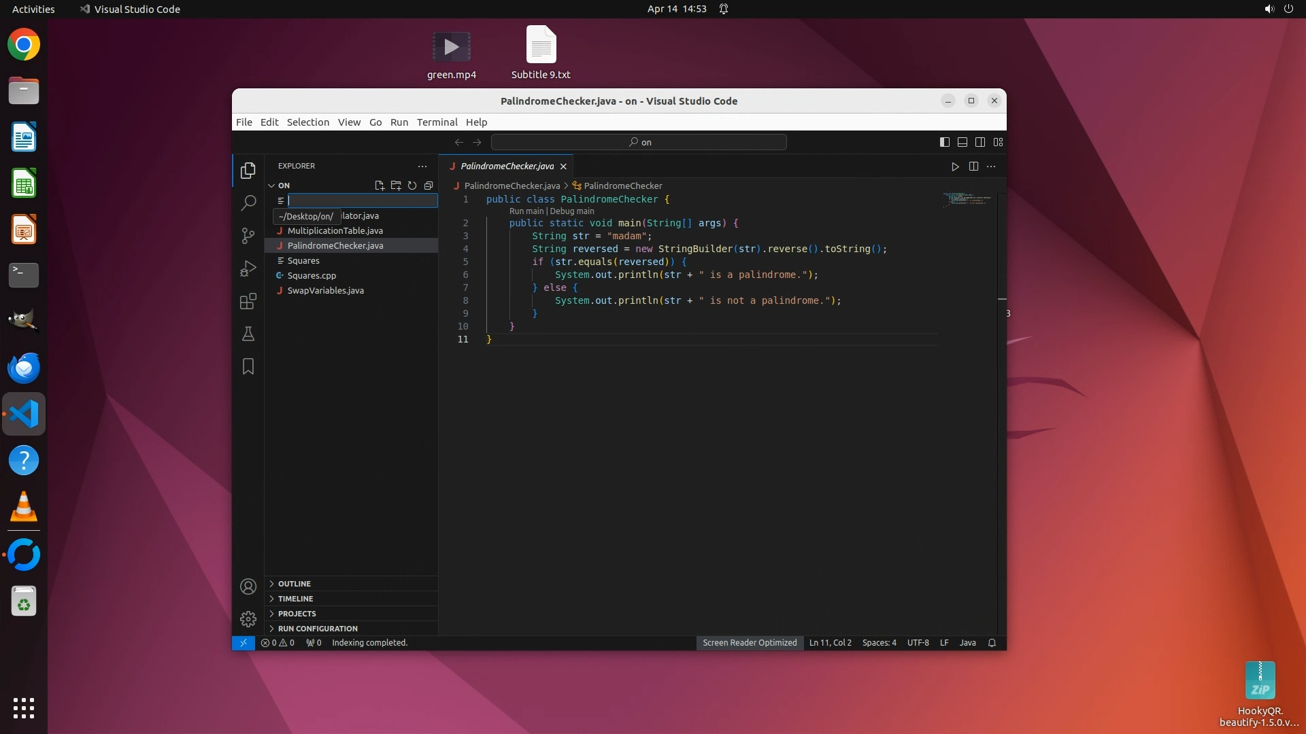Viewport: 1306px width, 734px height.
Task: Open the Source Control view
Action: coord(248,235)
